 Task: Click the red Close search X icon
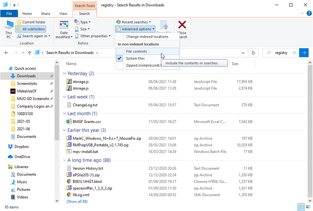click(x=182, y=25)
